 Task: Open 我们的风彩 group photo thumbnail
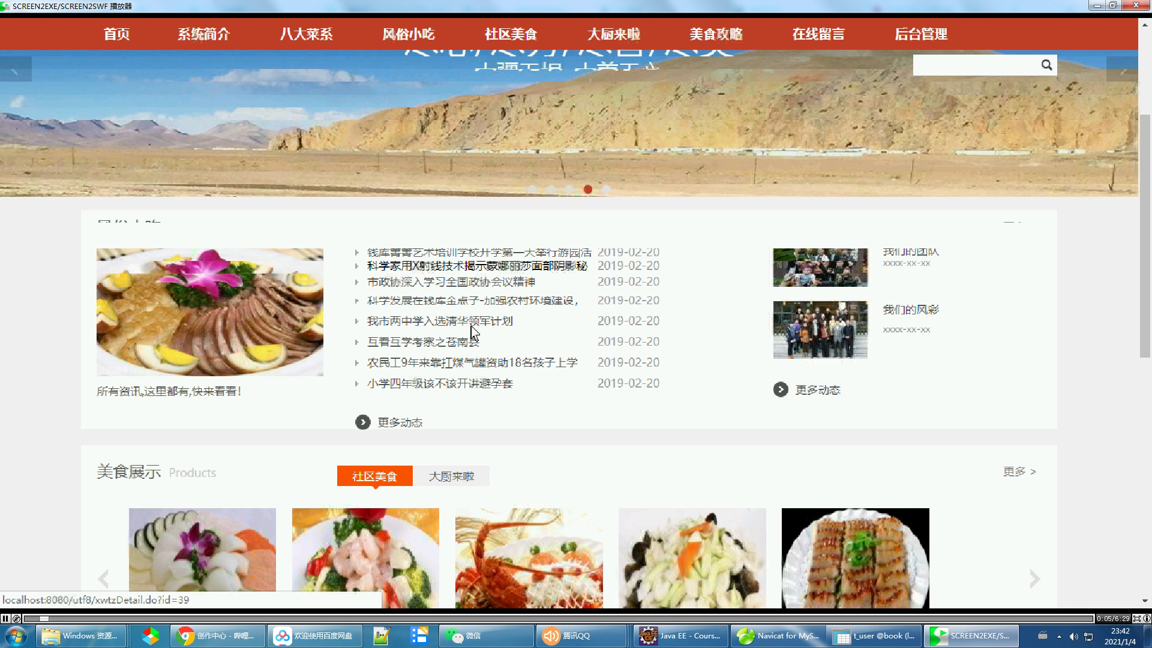tap(820, 330)
